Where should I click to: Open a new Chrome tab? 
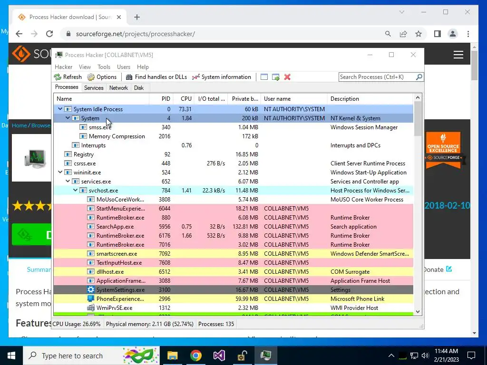137,17
